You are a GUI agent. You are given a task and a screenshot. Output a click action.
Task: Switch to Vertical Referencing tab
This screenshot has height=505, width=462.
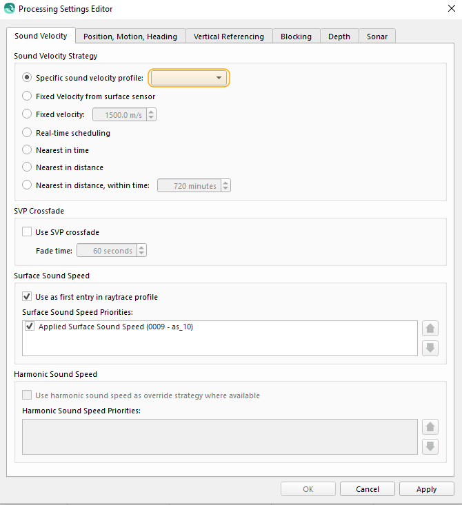pyautogui.click(x=228, y=37)
